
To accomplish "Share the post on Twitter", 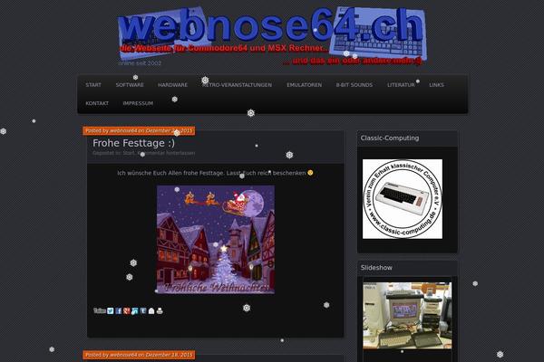I will pos(111,310).
